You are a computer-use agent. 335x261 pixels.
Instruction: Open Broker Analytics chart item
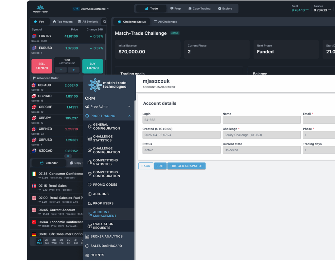106,236
